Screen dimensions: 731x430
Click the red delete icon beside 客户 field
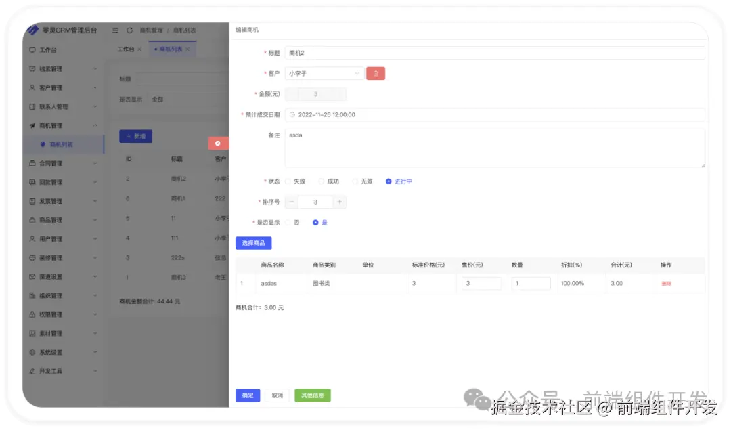point(376,73)
